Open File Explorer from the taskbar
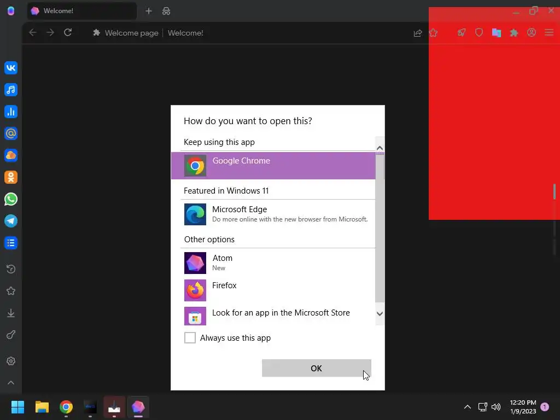The height and width of the screenshot is (420, 560). tap(42, 407)
